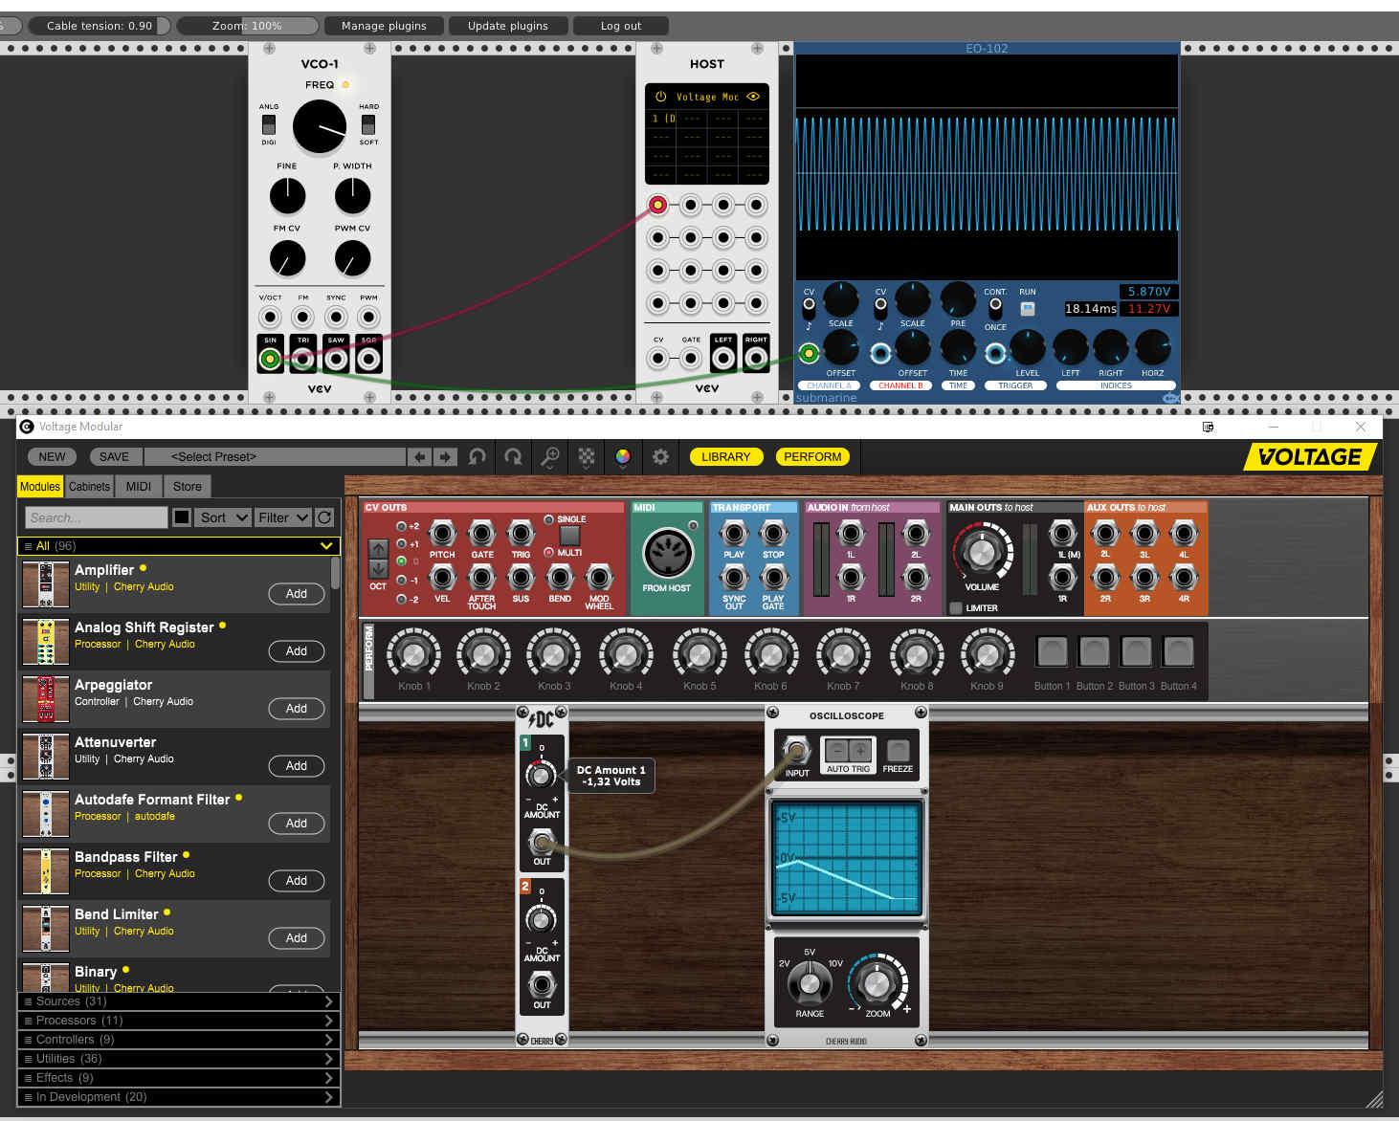Click the VCV Host LEFT output port
Image resolution: width=1399 pixels, height=1121 pixels.
coord(723,359)
